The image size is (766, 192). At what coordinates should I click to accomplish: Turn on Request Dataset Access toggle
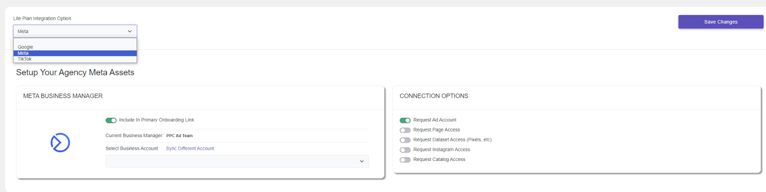click(405, 140)
